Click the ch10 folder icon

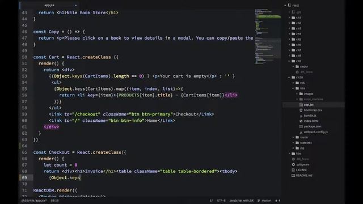coord(293,77)
